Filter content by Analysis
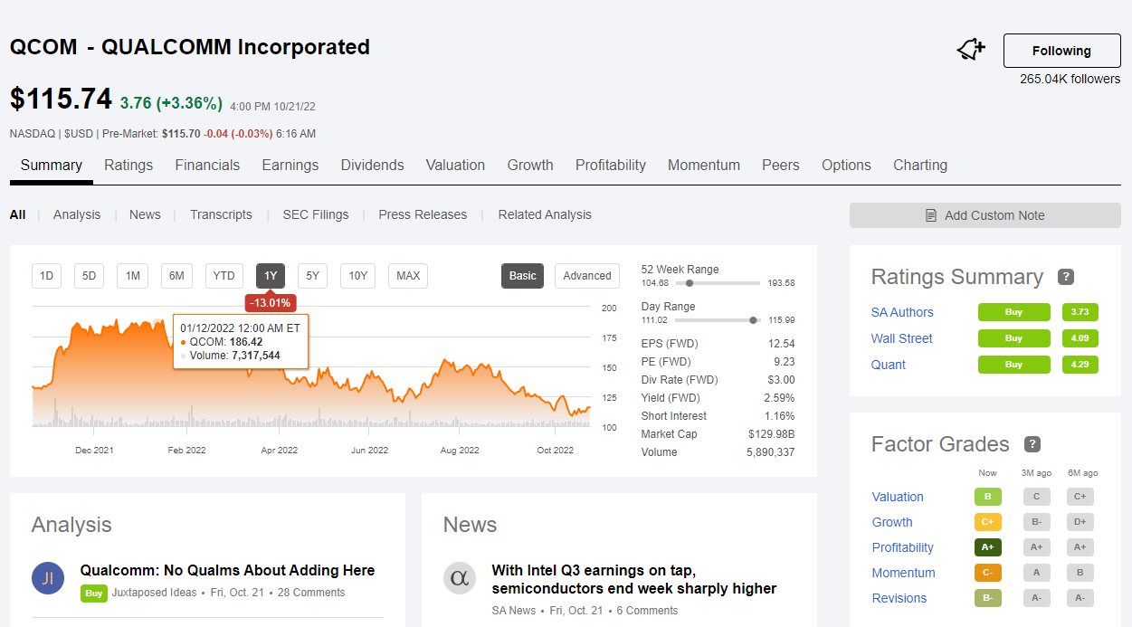Viewport: 1132px width, 627px height. 77,214
